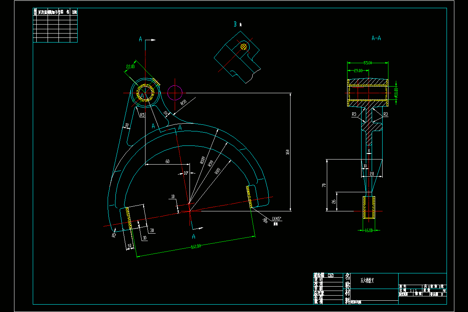Pick the 10° angle dimension
Image resolution: width=468 pixels, height=312 pixels.
(x=186, y=173)
